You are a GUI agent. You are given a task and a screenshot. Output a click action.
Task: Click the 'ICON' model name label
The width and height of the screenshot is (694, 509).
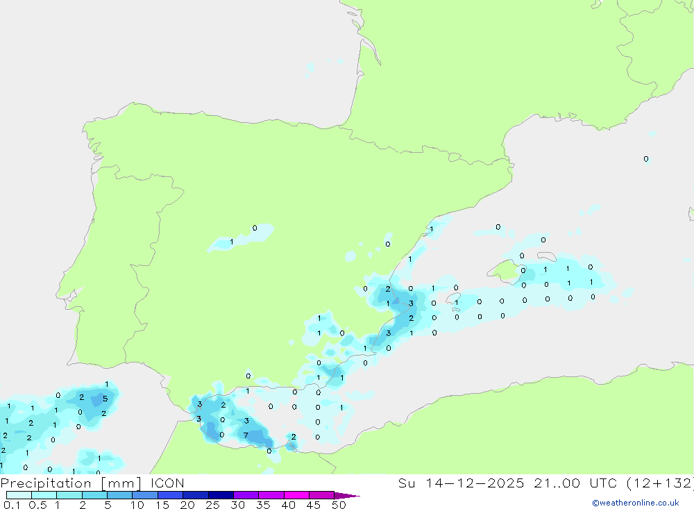(167, 483)
